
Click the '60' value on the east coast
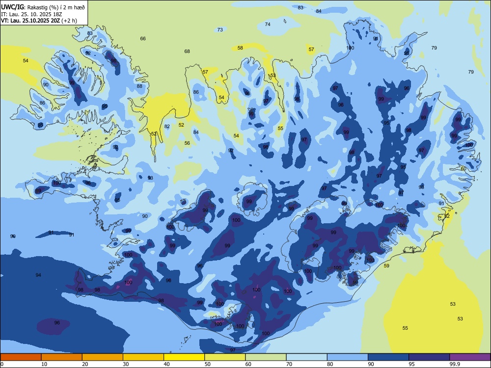[464, 168]
